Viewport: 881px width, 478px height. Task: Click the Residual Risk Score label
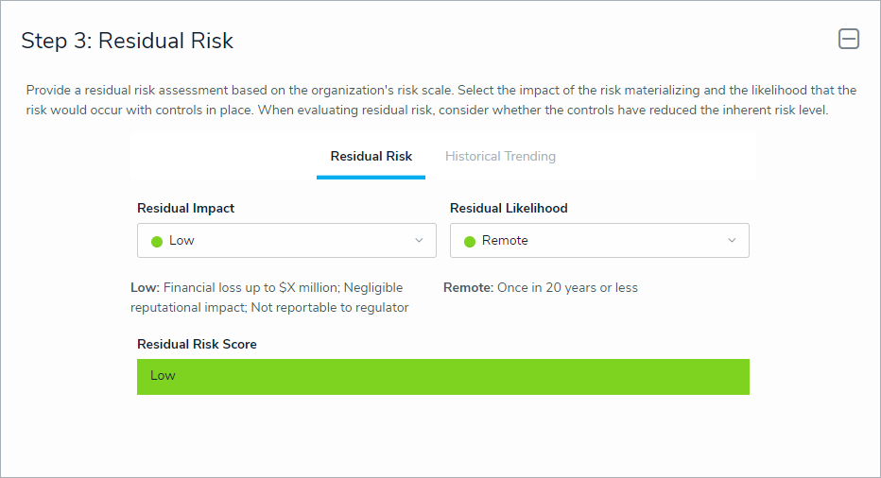point(197,344)
